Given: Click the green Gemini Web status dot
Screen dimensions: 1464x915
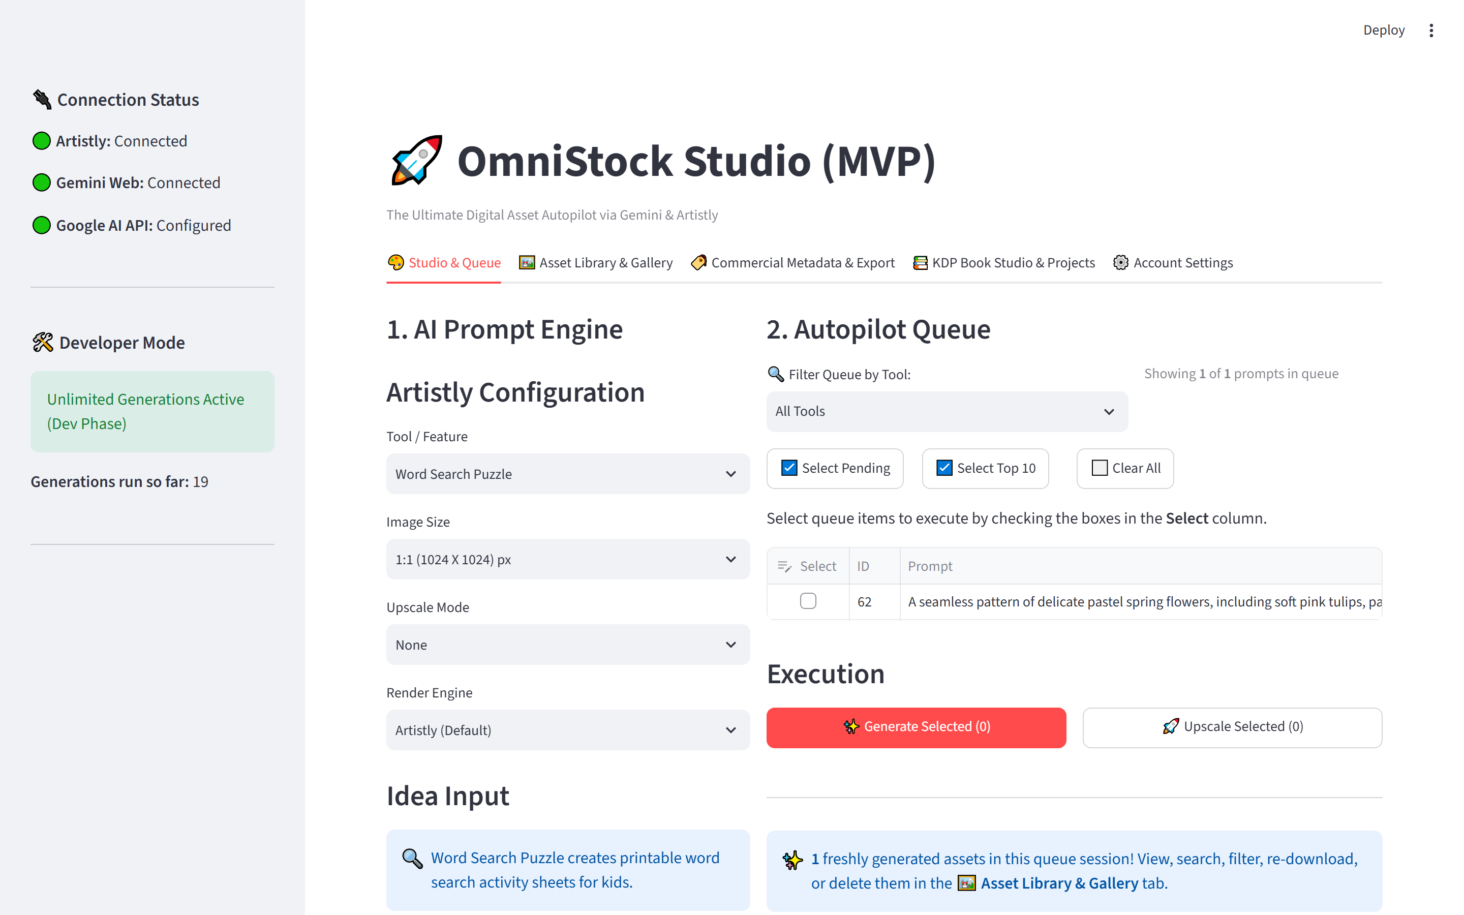Looking at the screenshot, I should click(41, 182).
